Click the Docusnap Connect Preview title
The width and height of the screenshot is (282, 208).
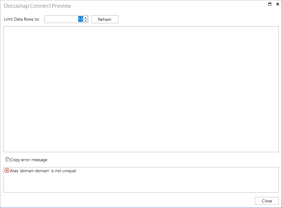tap(37, 6)
